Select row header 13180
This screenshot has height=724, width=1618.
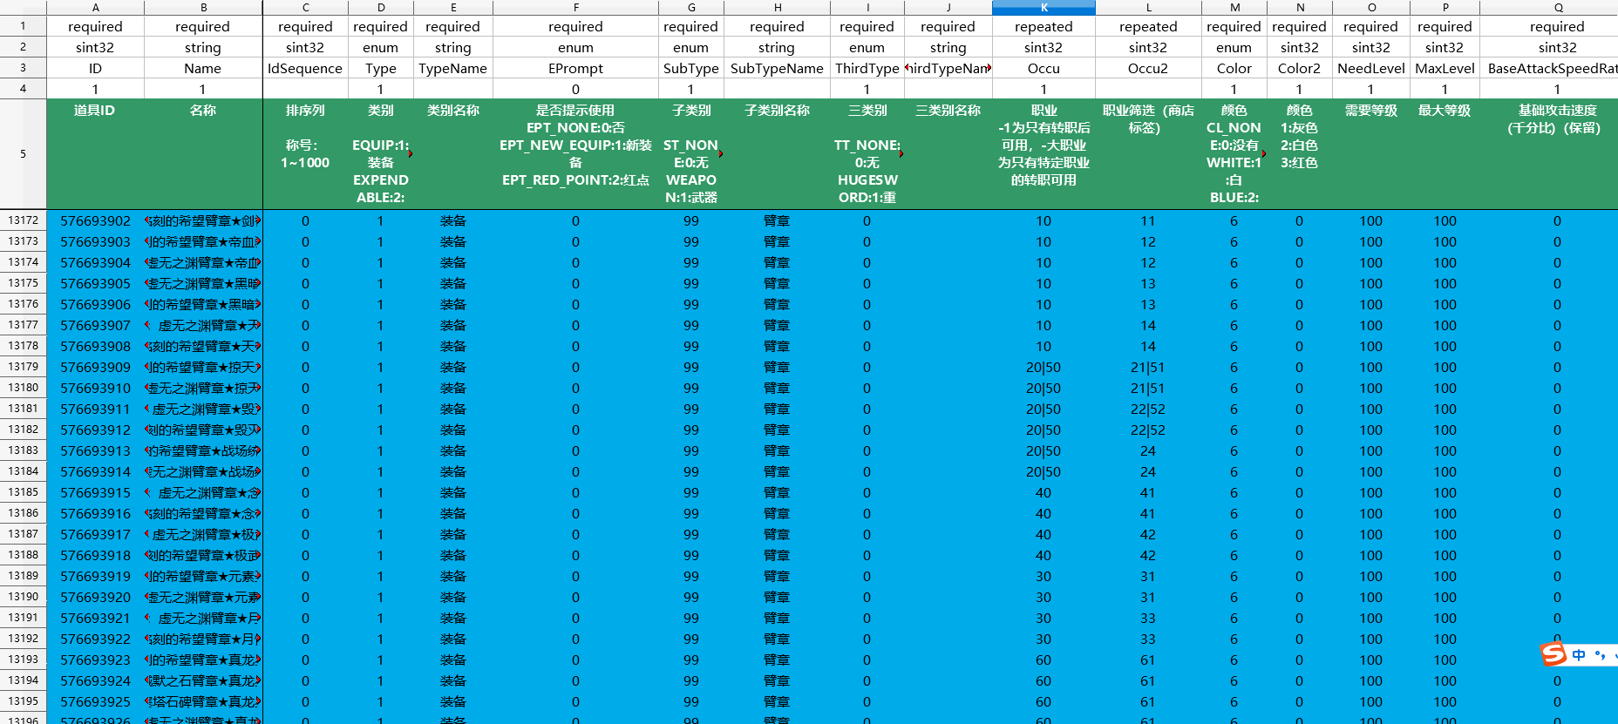pyautogui.click(x=23, y=388)
